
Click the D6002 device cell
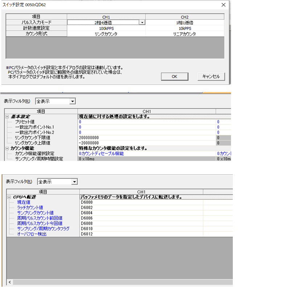point(141,208)
